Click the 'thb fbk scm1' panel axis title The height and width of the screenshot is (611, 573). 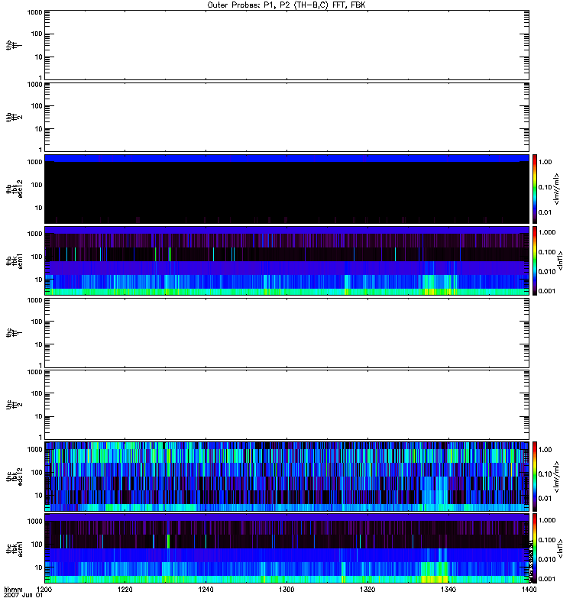pyautogui.click(x=15, y=260)
